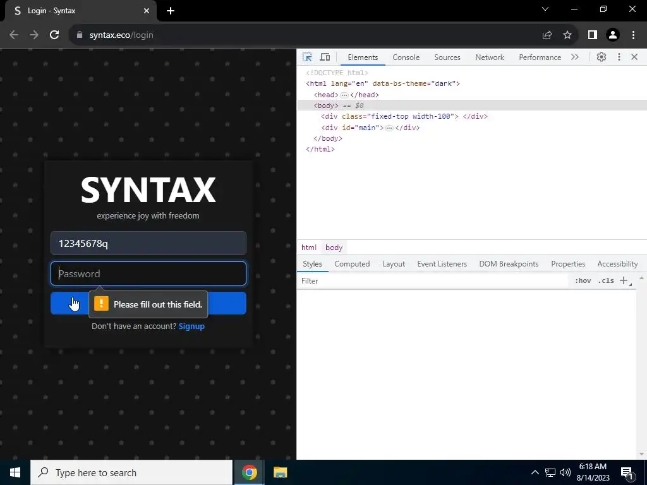The width and height of the screenshot is (647, 485).
Task: Bookmark this tab with the star
Action: [x=567, y=35]
